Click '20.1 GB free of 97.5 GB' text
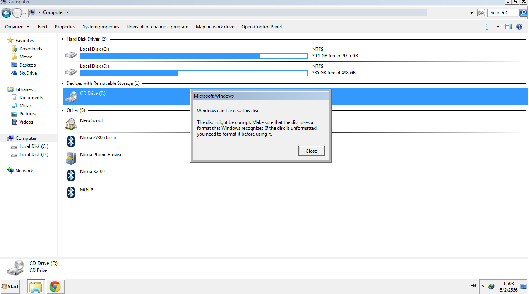The image size is (529, 294). [x=335, y=56]
